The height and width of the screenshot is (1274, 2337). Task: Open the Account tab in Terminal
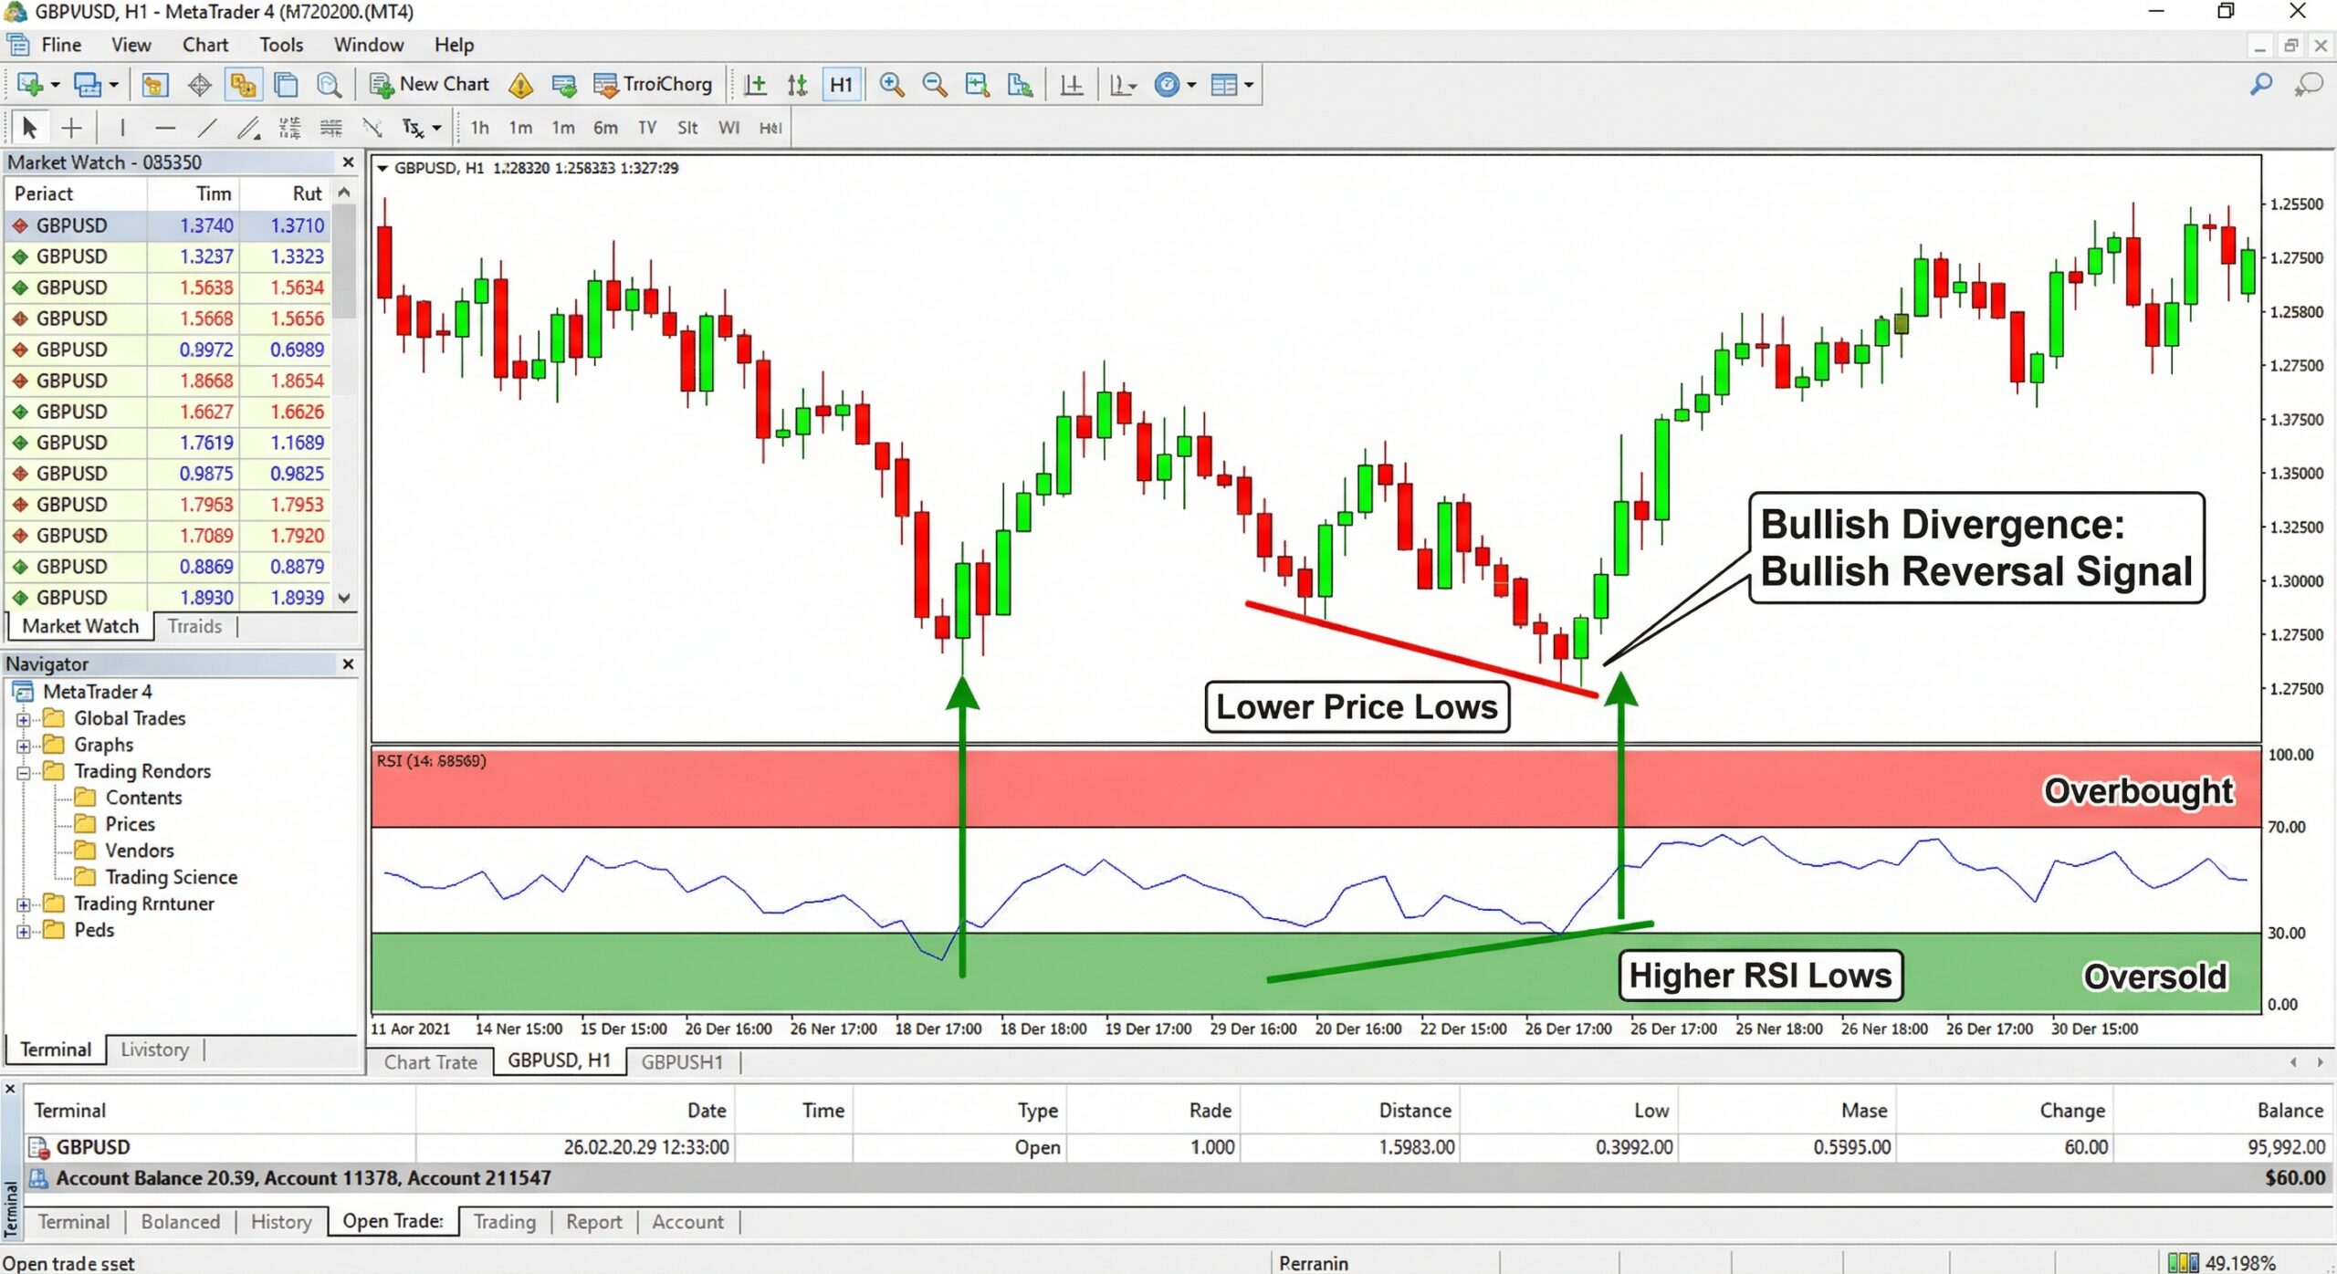[686, 1221]
